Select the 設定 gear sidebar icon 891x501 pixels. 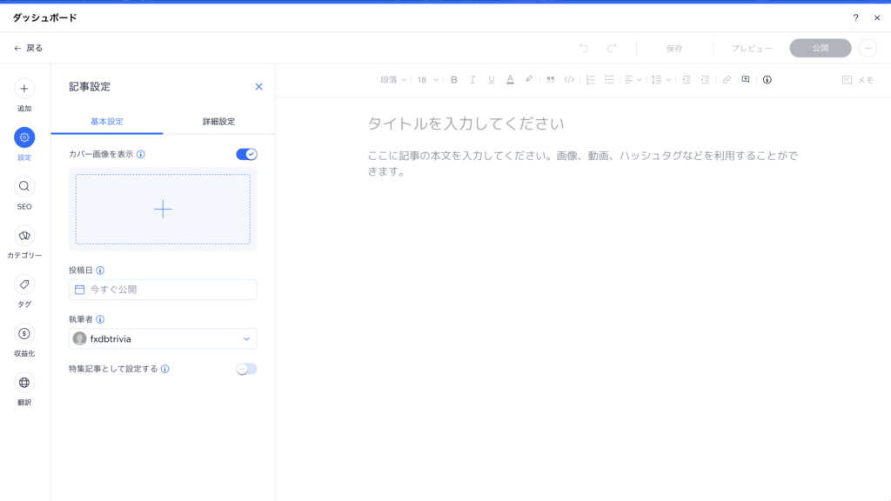(23, 137)
